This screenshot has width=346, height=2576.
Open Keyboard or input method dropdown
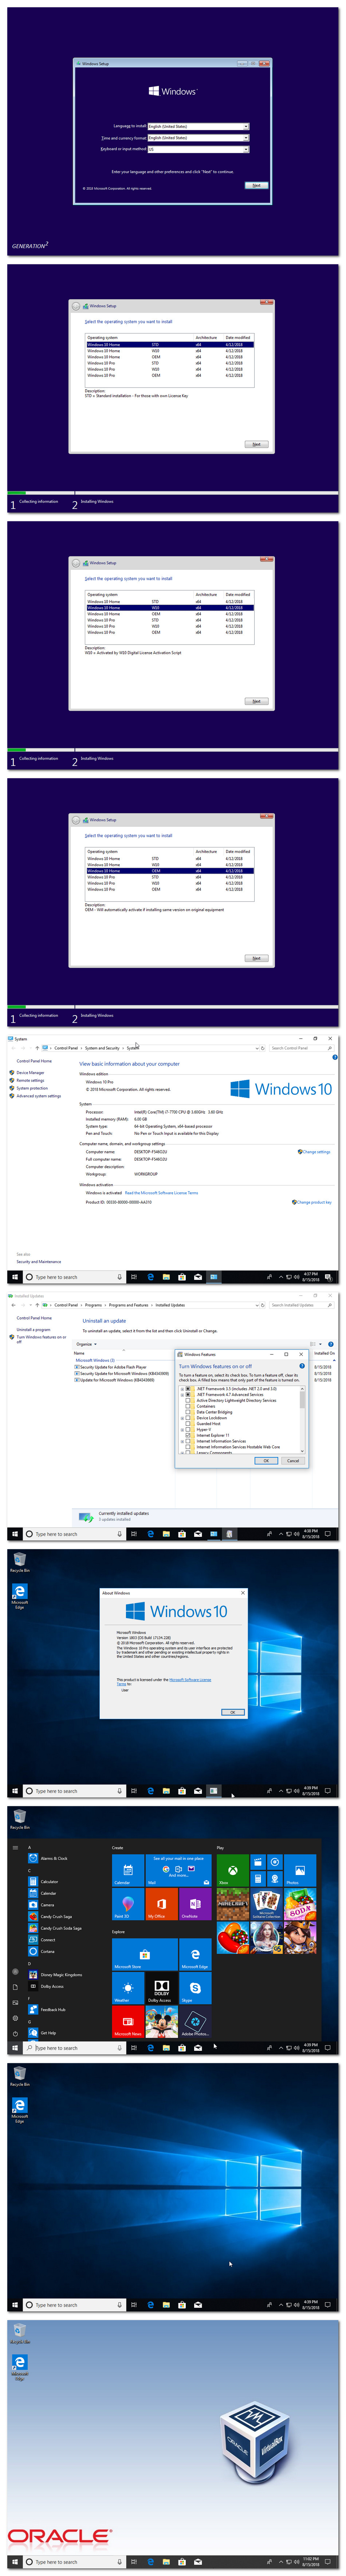point(198,149)
